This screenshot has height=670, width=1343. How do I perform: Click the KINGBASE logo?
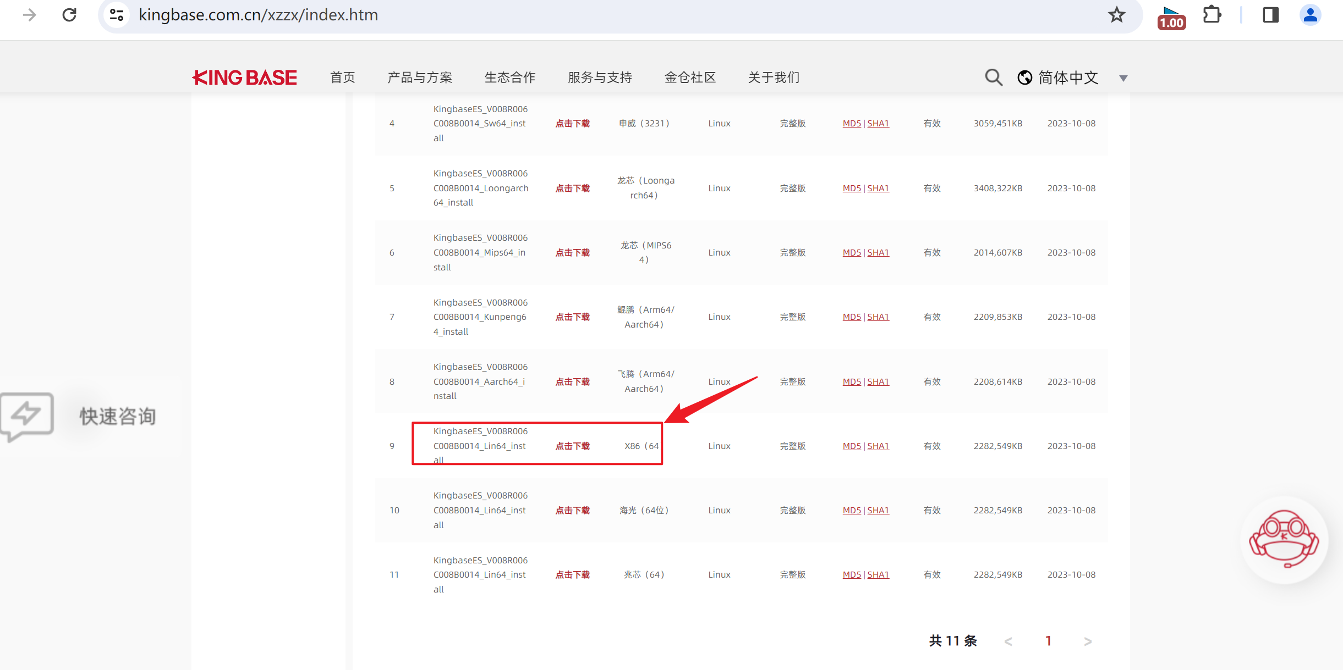(245, 77)
